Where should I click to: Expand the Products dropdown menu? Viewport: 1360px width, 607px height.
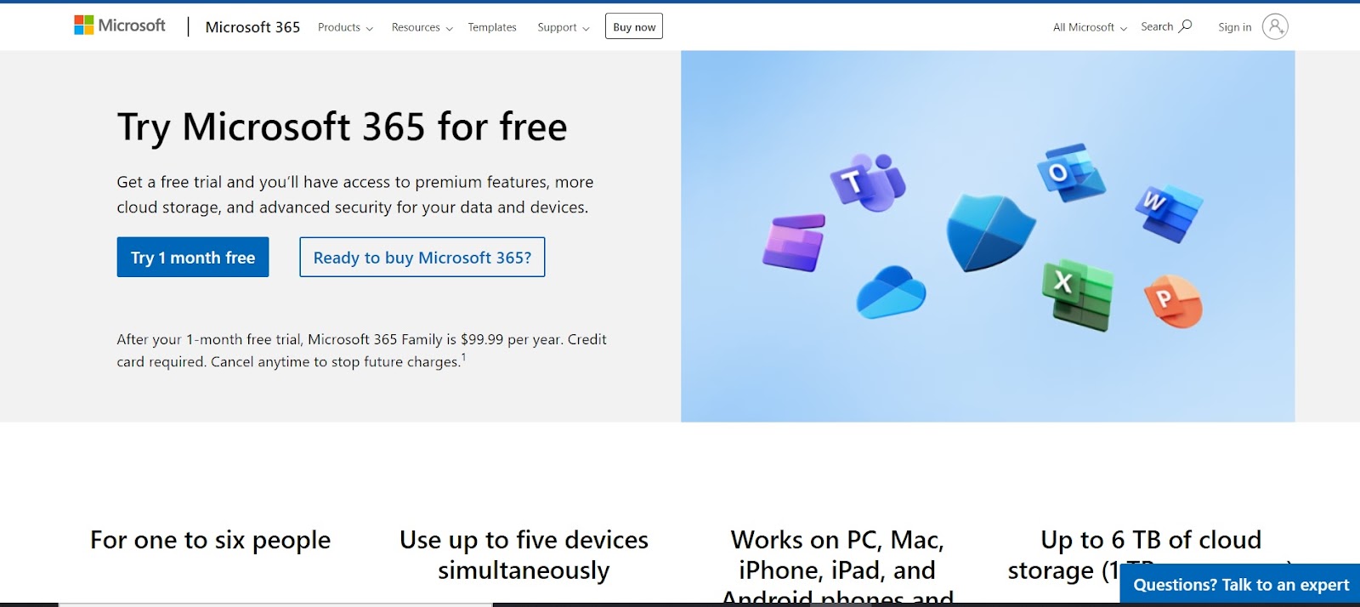(x=345, y=27)
